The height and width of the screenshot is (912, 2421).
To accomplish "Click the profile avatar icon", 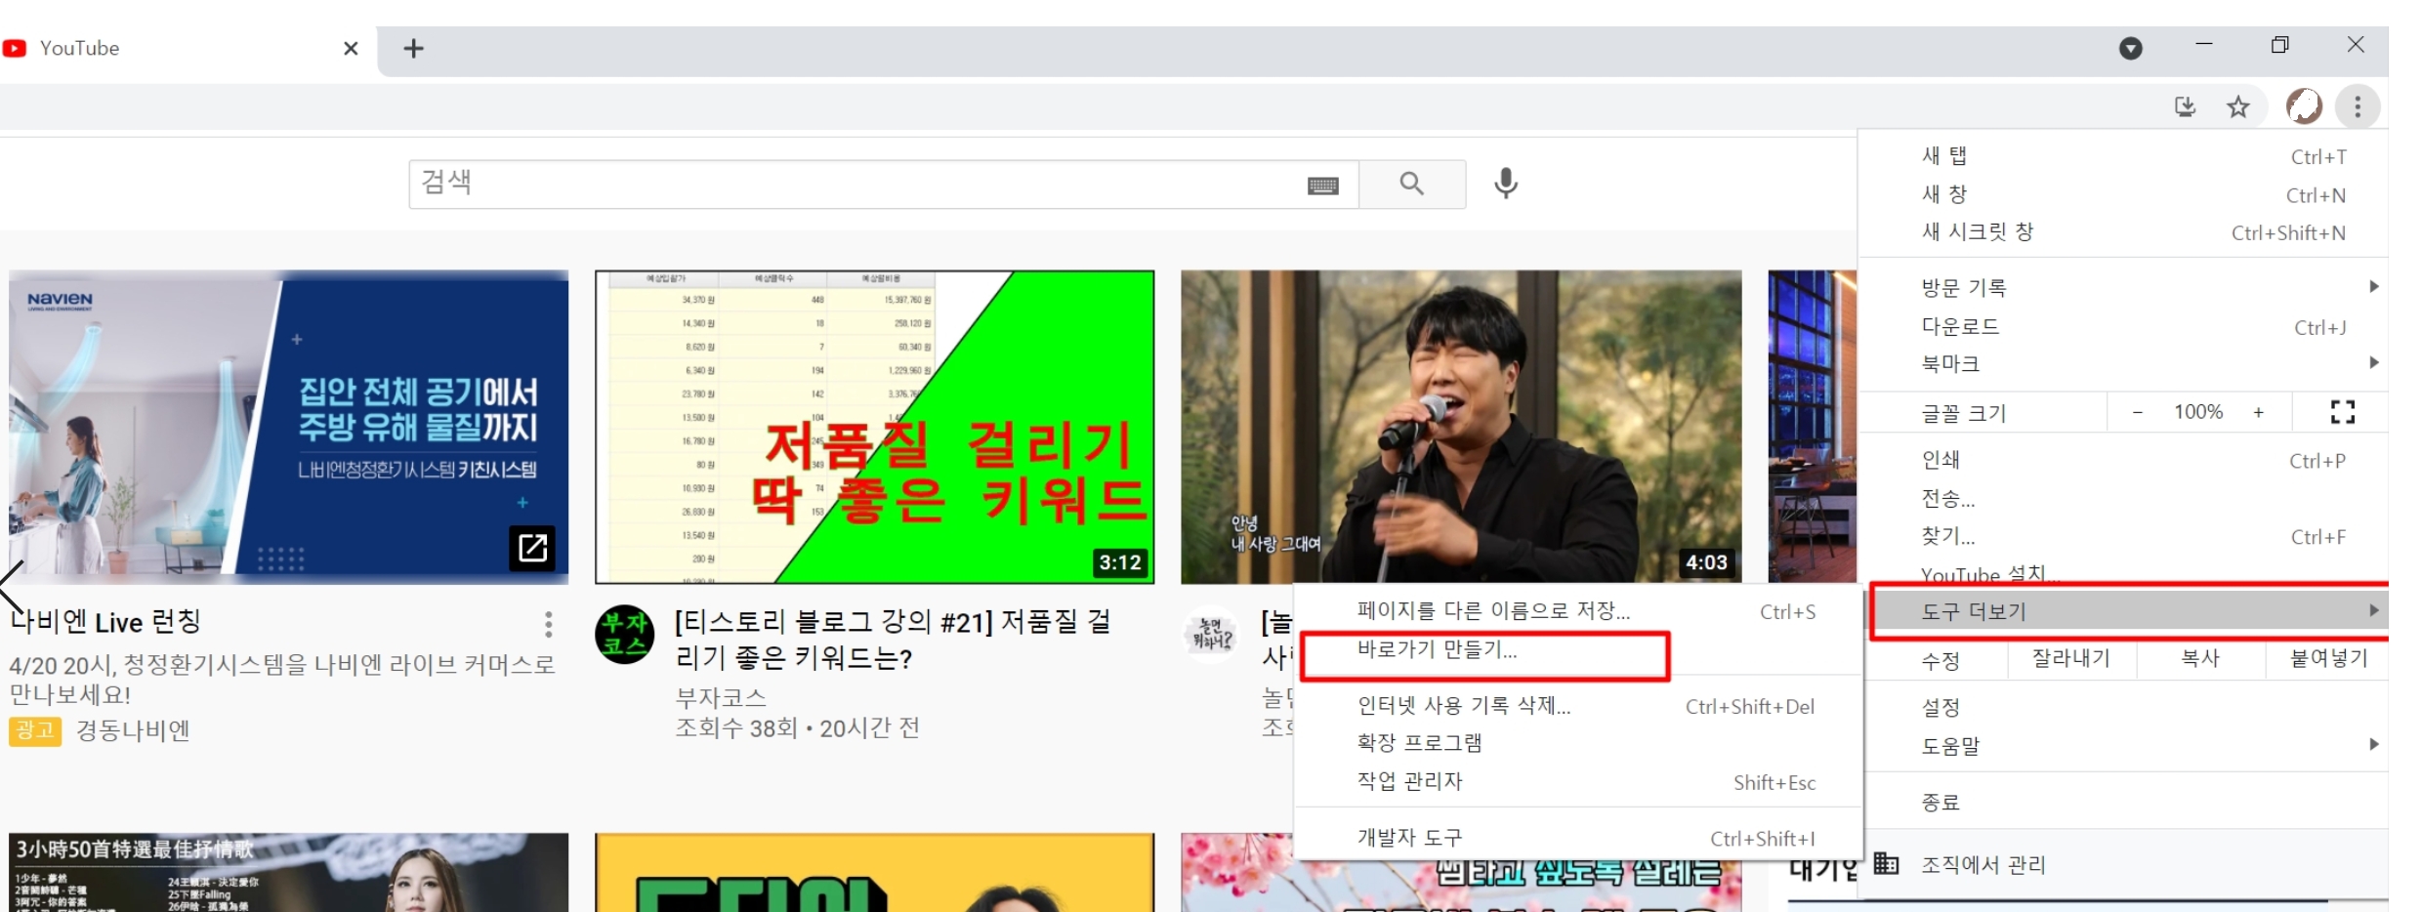I will [2303, 105].
